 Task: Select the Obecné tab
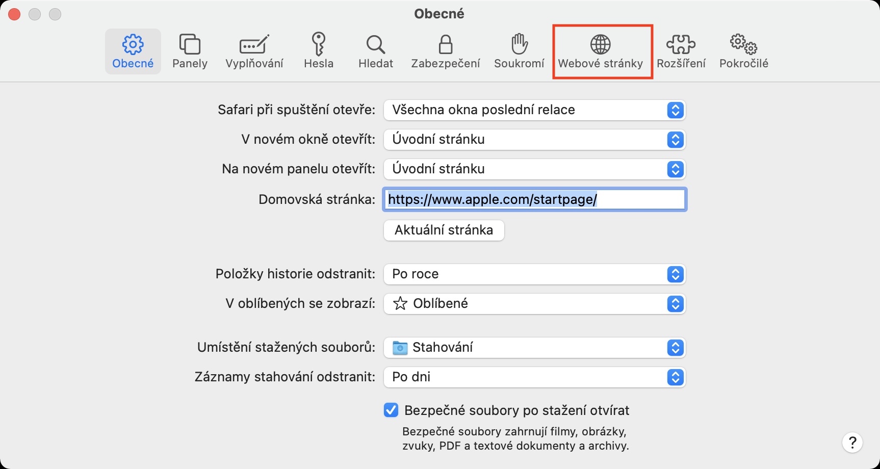(133, 51)
